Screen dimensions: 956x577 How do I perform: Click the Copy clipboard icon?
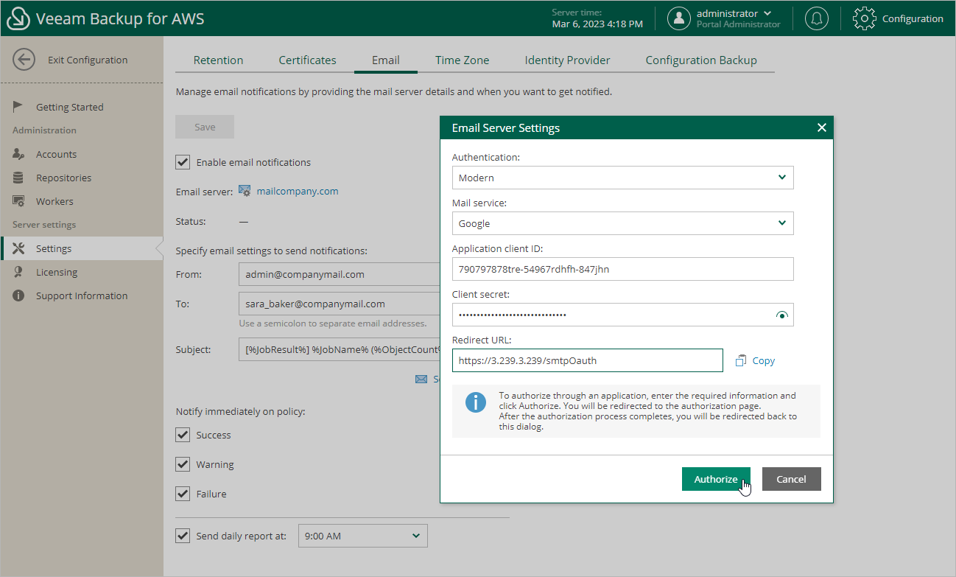coord(741,360)
